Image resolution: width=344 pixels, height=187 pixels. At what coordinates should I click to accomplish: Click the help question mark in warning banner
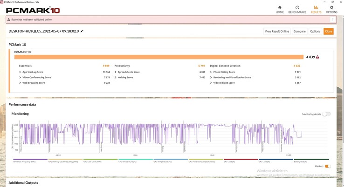(332, 20)
